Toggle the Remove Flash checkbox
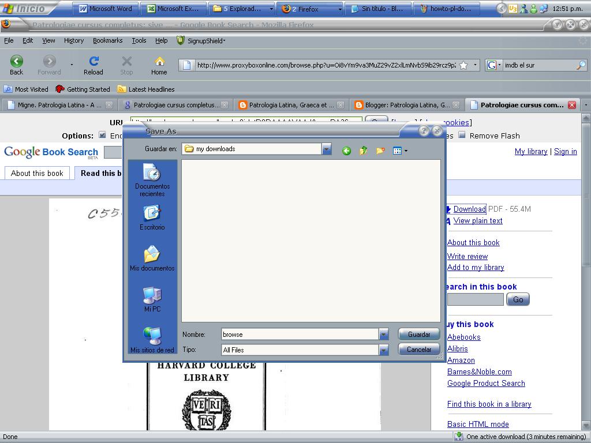Screen dimensions: 591x443 point(462,135)
